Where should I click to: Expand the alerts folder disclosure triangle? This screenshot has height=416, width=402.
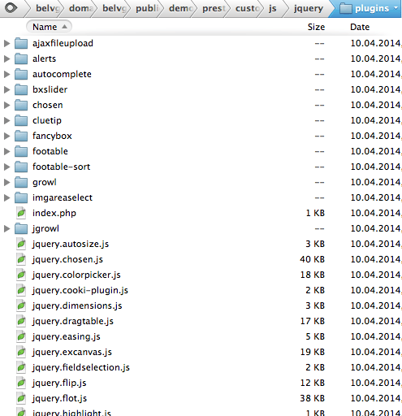coord(6,58)
